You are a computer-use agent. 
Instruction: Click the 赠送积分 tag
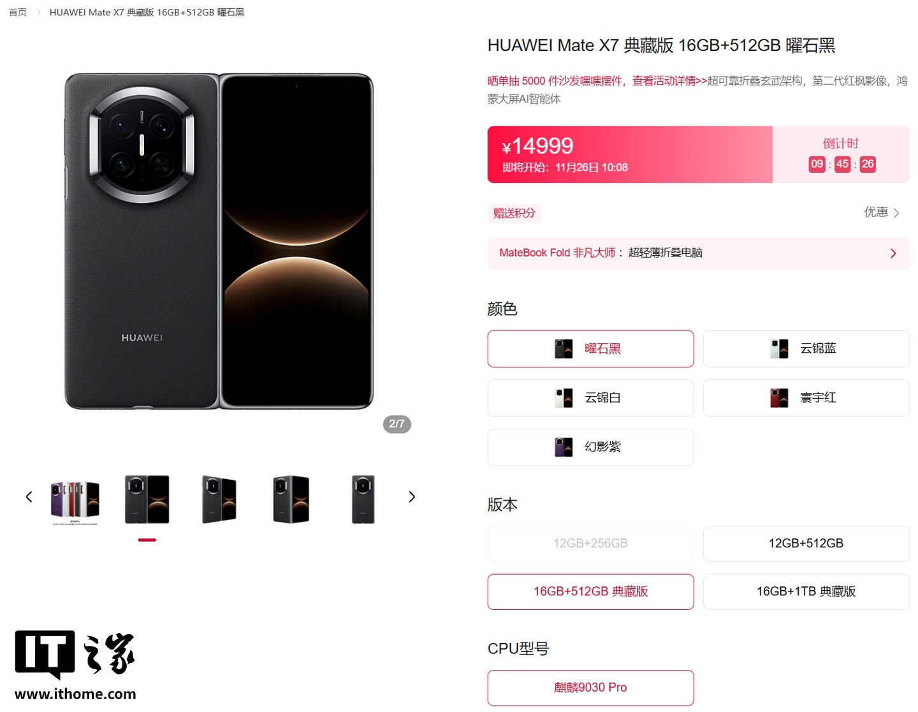pyautogui.click(x=514, y=213)
